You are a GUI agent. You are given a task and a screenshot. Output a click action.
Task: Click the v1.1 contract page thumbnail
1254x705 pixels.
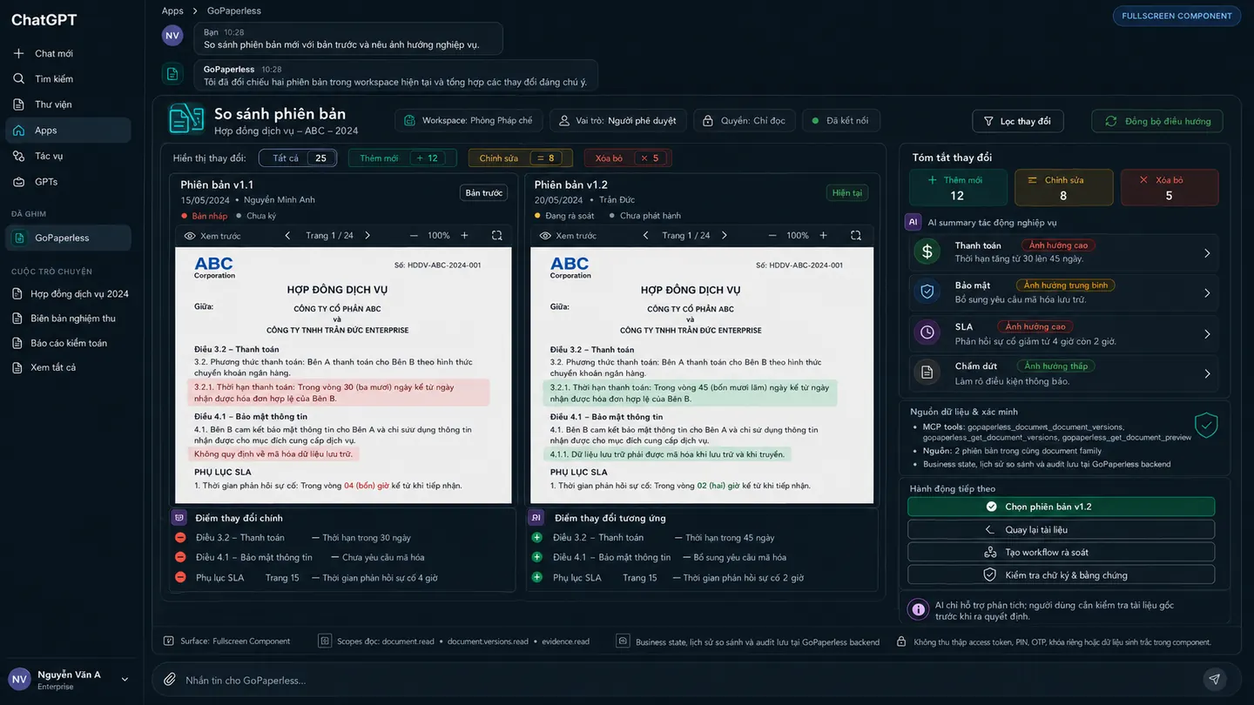(343, 375)
